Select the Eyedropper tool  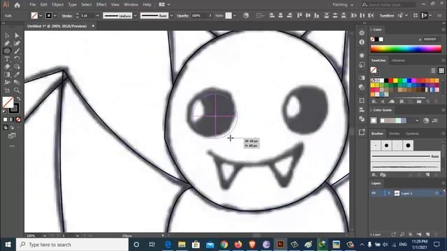(17, 75)
